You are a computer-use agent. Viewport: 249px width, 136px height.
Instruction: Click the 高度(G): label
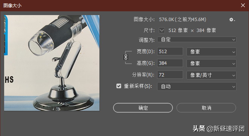(145, 63)
